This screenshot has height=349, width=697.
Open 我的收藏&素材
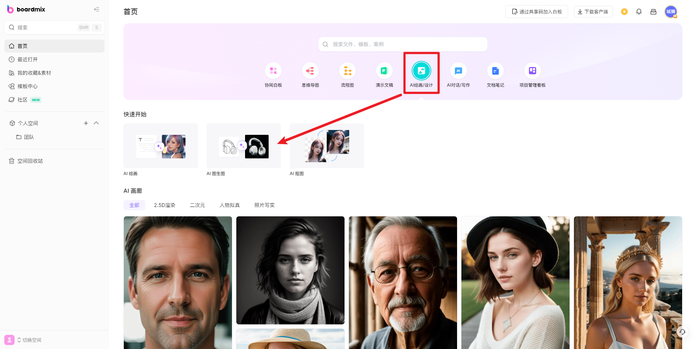54,73
